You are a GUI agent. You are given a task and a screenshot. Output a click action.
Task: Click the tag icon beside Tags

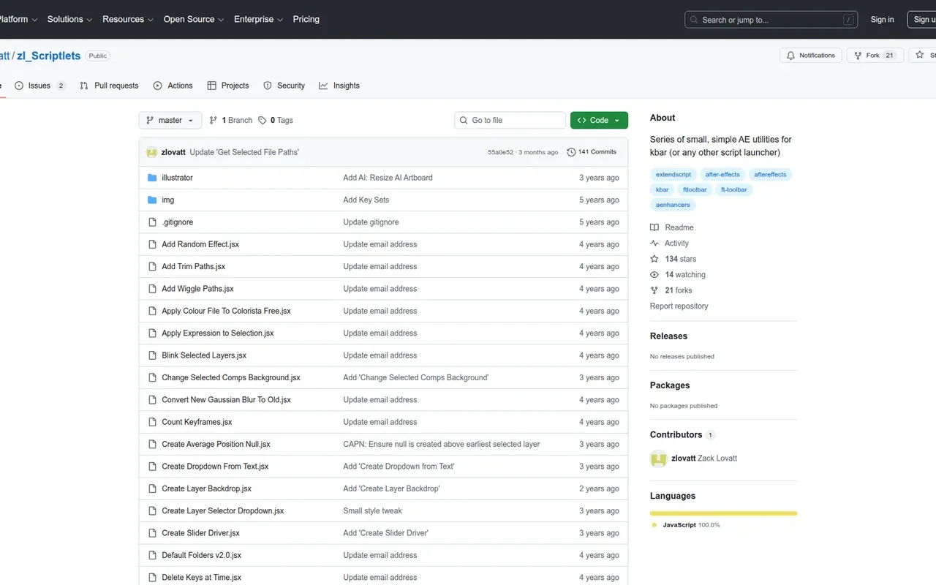coord(263,121)
